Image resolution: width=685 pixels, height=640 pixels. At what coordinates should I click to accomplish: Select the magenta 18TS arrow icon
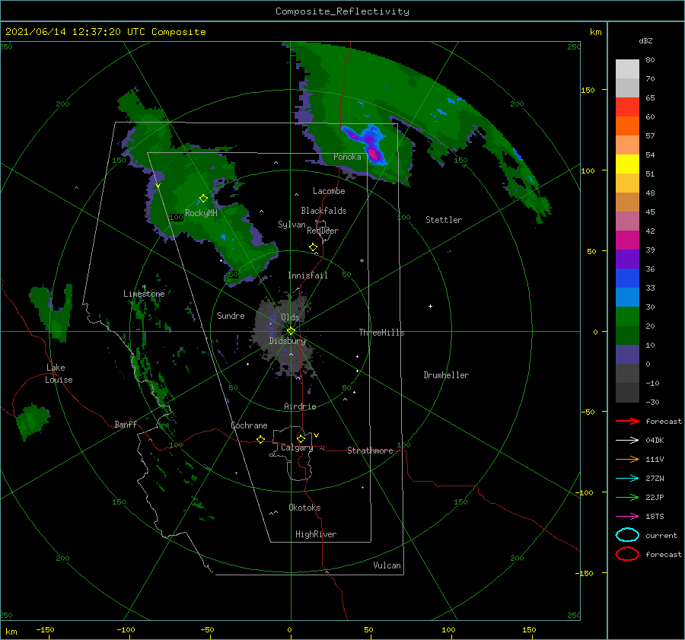coord(627,517)
